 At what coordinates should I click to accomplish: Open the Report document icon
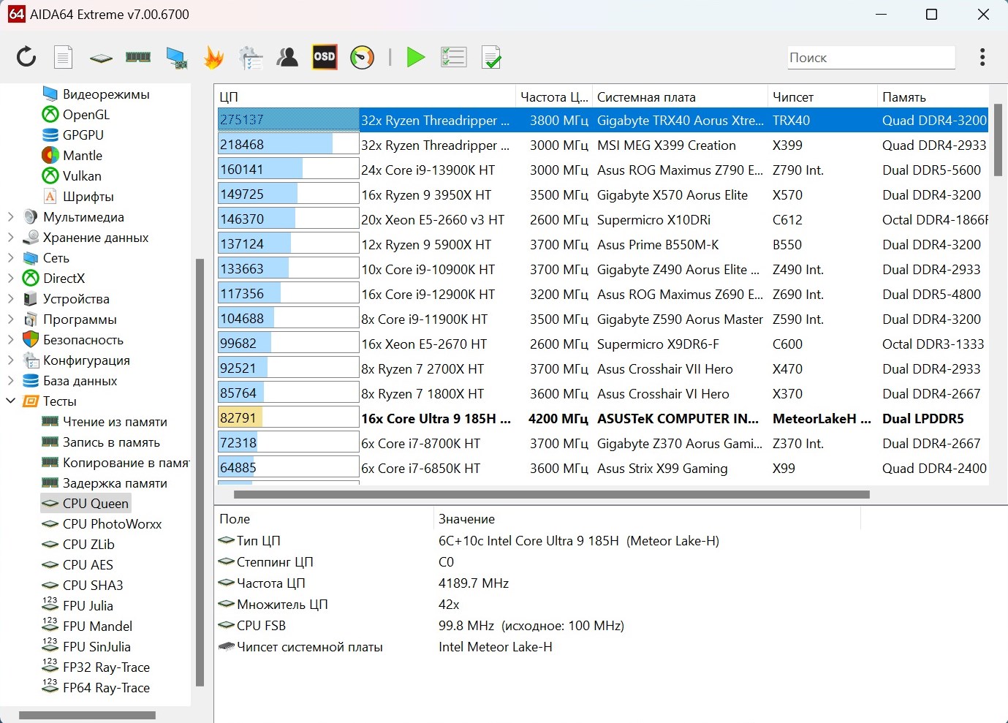click(64, 57)
